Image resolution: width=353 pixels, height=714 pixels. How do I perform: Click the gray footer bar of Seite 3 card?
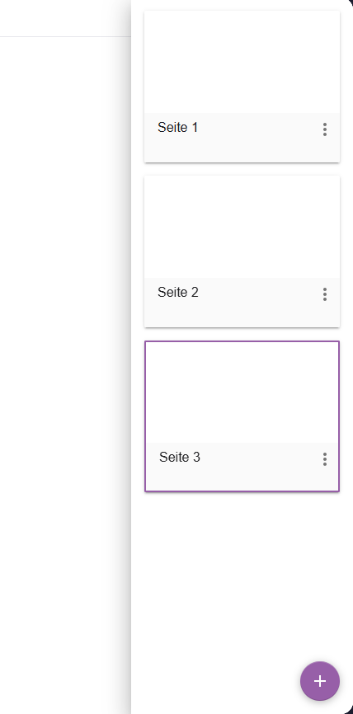[x=242, y=467]
